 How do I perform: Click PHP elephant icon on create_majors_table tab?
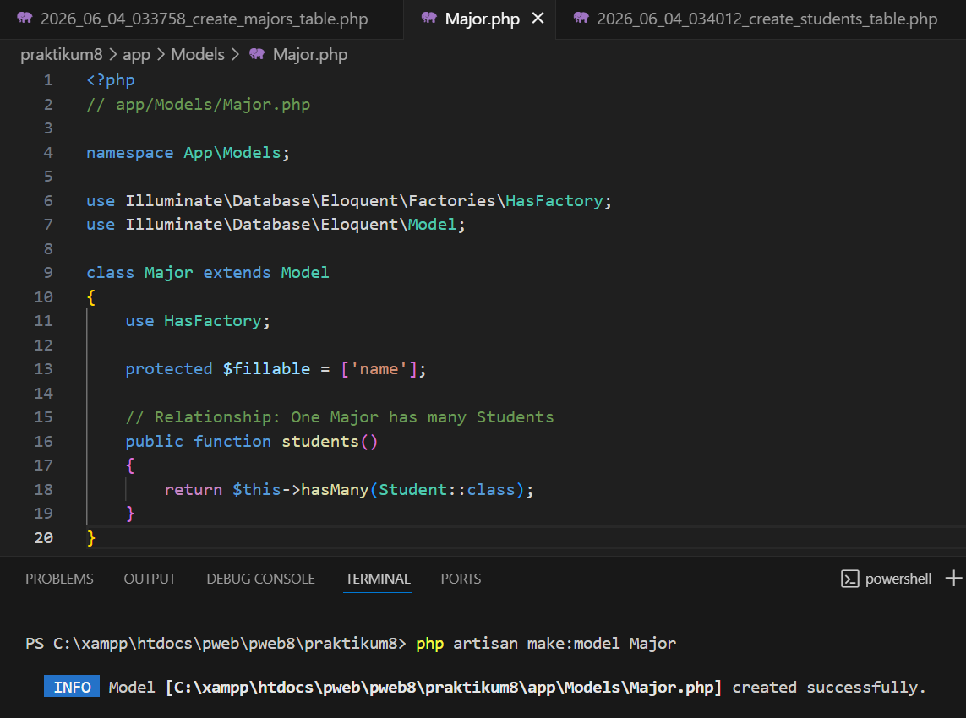pos(25,18)
